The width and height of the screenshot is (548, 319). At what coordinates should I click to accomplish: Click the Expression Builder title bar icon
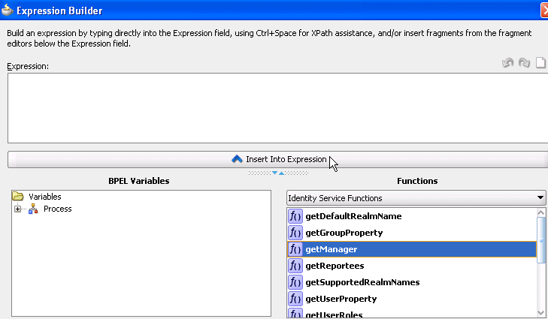point(7,10)
